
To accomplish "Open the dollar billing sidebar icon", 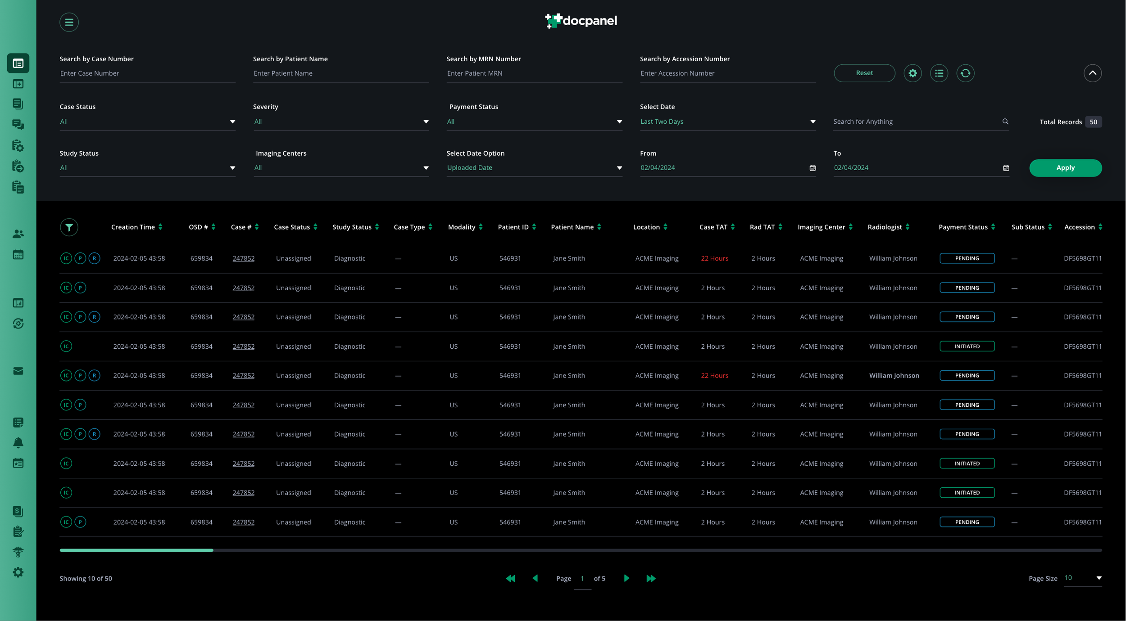I will click(18, 511).
